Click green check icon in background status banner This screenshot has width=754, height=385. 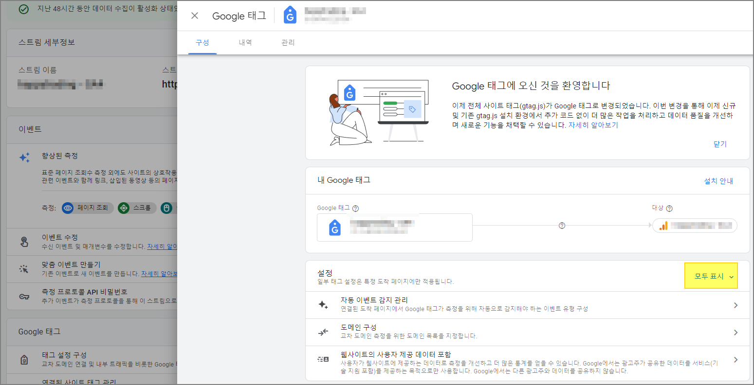click(x=23, y=9)
